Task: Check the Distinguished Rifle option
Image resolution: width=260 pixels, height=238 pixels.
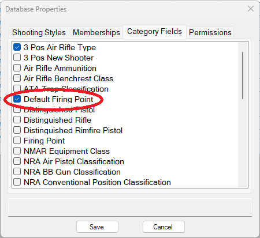Action: point(17,120)
